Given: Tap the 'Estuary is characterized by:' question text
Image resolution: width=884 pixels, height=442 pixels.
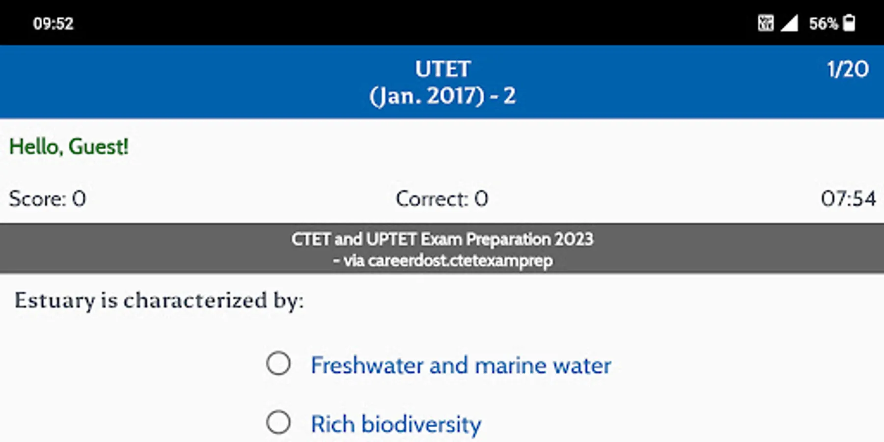Looking at the screenshot, I should click(x=159, y=301).
